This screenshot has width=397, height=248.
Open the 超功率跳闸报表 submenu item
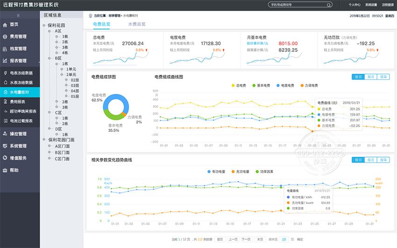(23, 111)
